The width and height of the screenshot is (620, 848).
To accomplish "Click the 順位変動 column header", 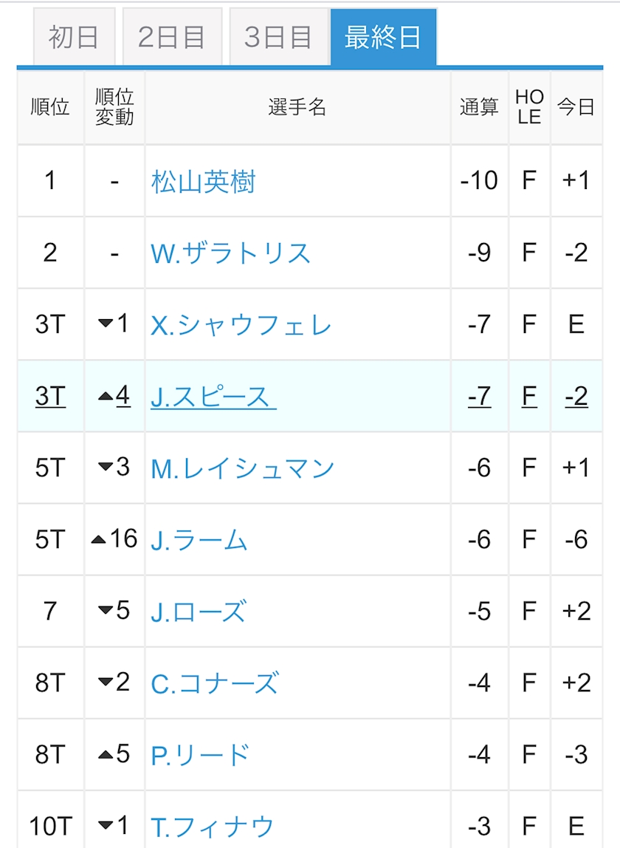I will click(x=114, y=107).
